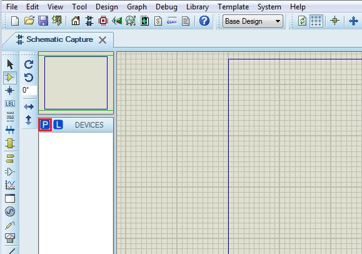362x254 pixels.
Task: Click the DEVICES list header
Action: coord(89,125)
